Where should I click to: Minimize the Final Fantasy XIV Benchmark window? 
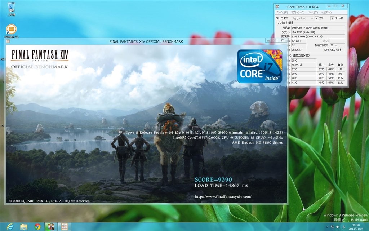pos(268,41)
